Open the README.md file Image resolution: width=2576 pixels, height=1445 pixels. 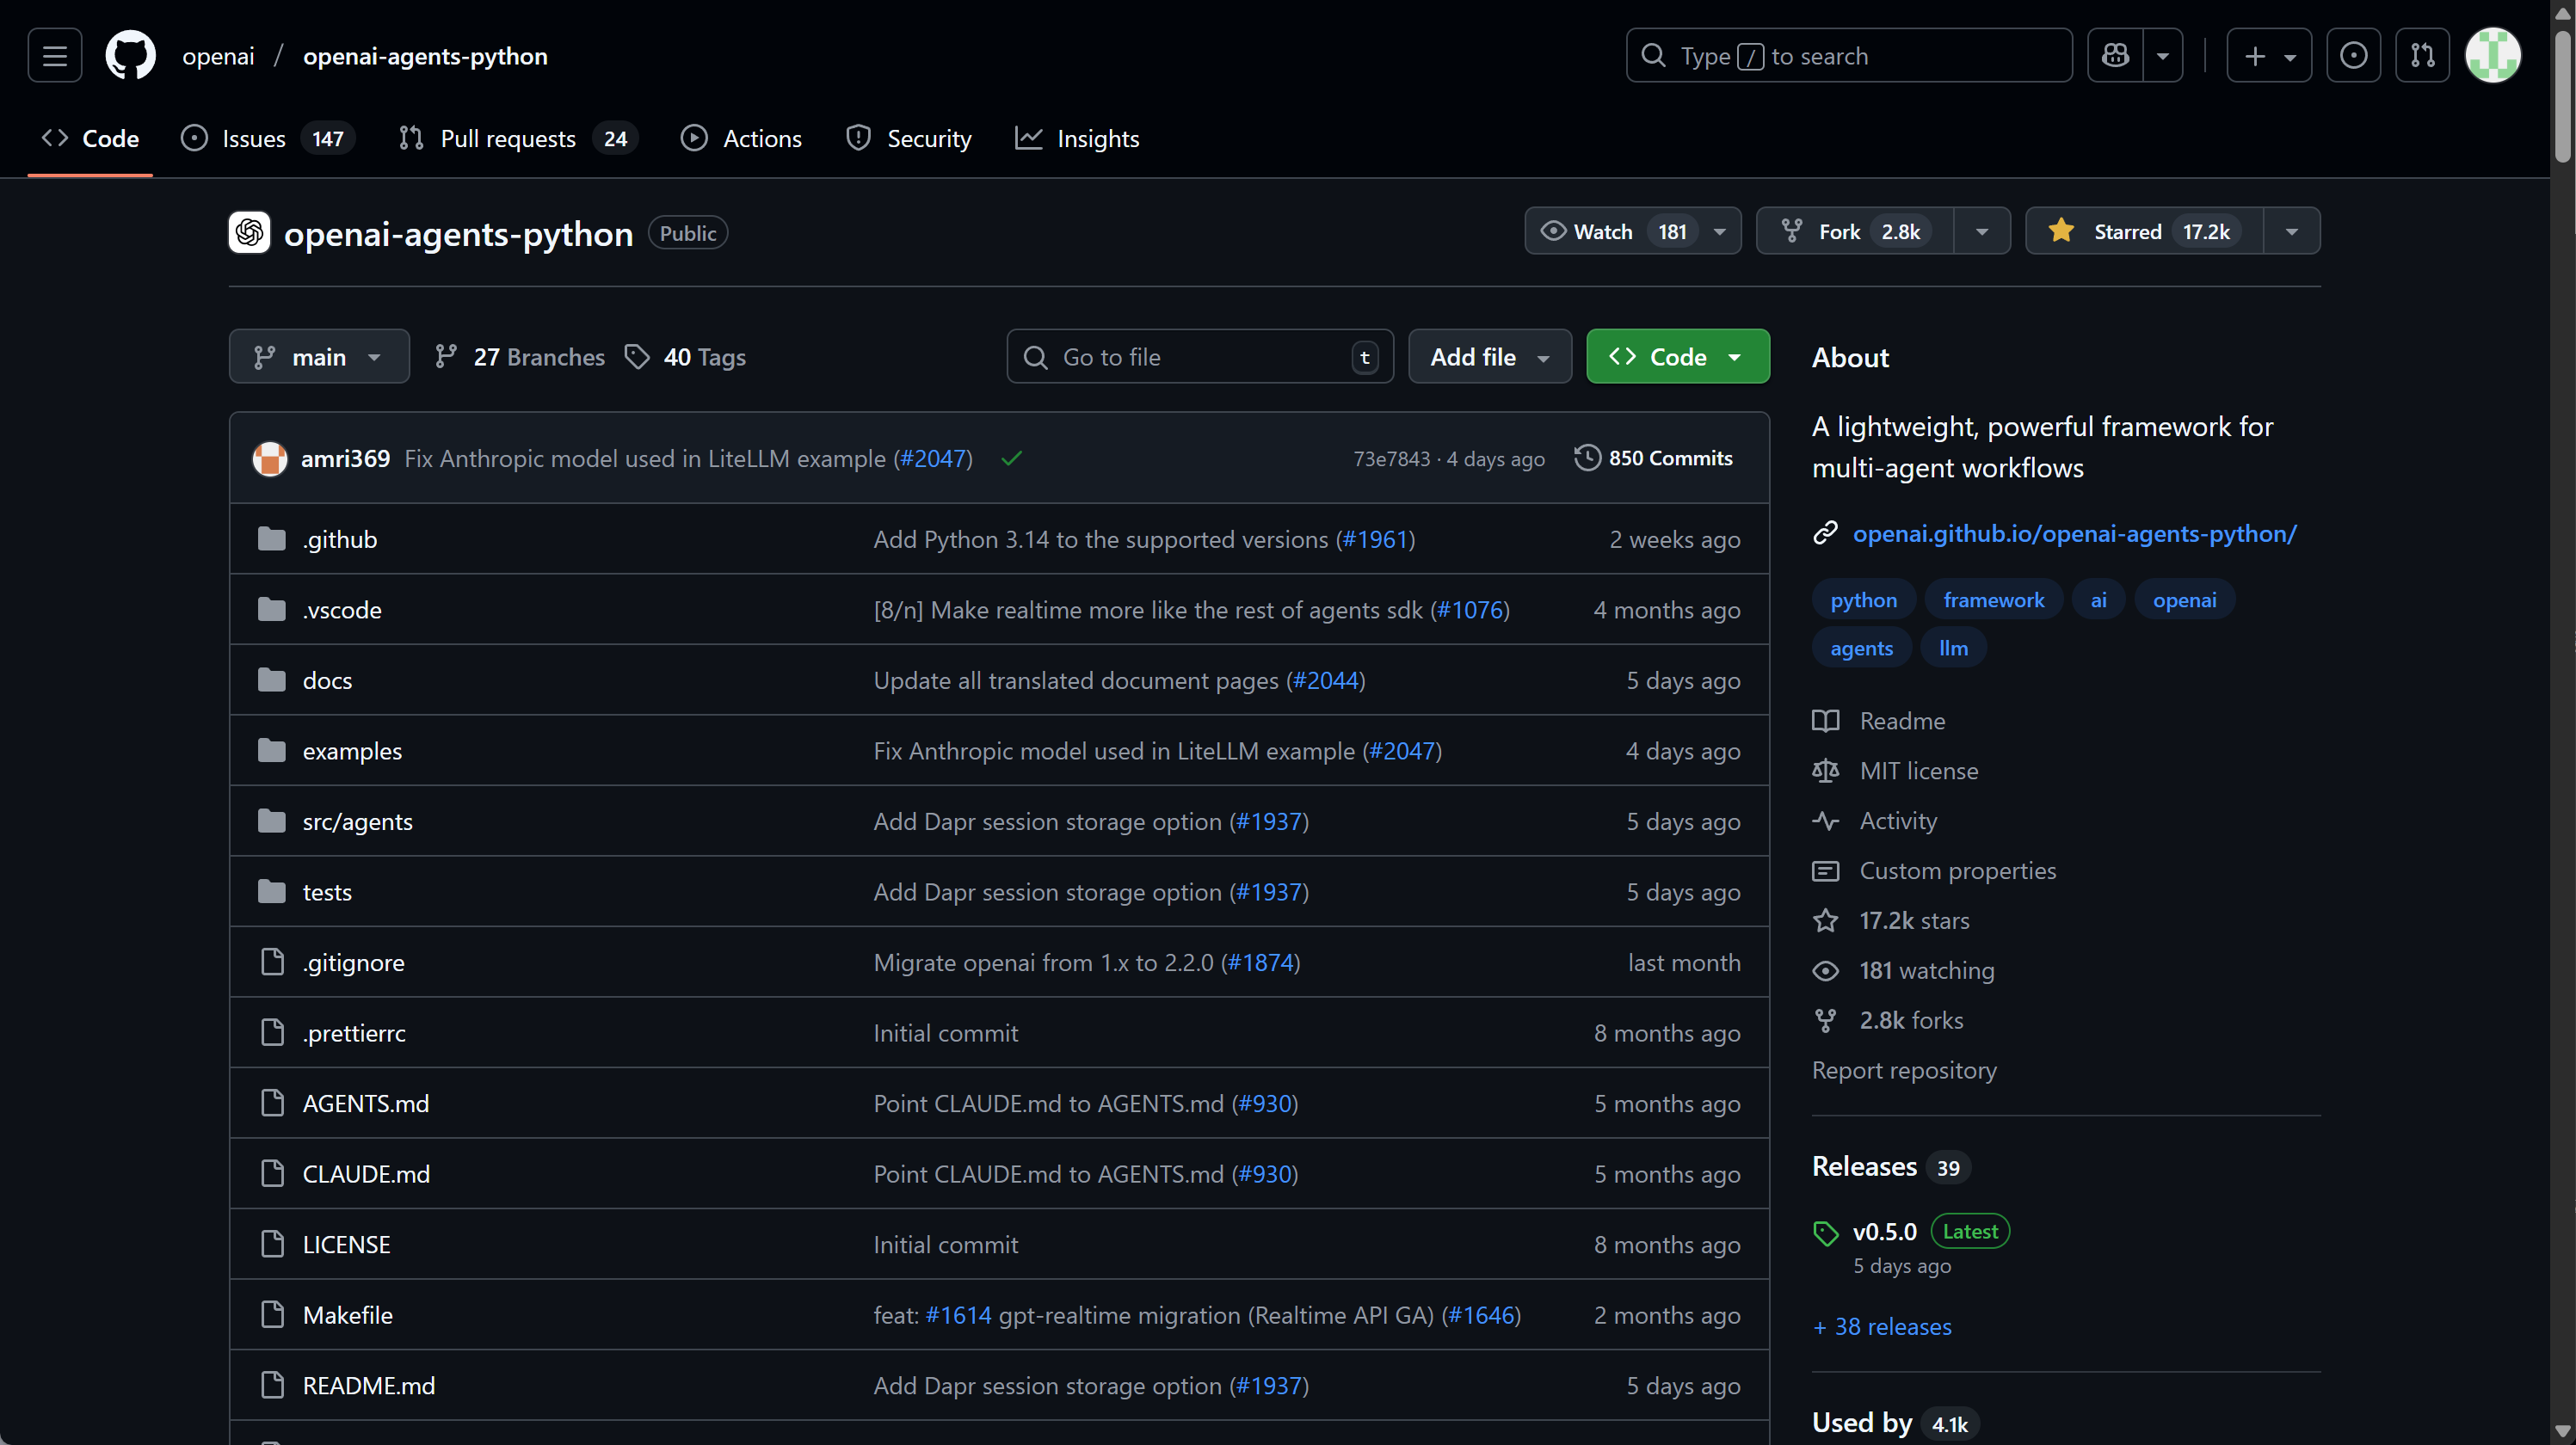369,1386
